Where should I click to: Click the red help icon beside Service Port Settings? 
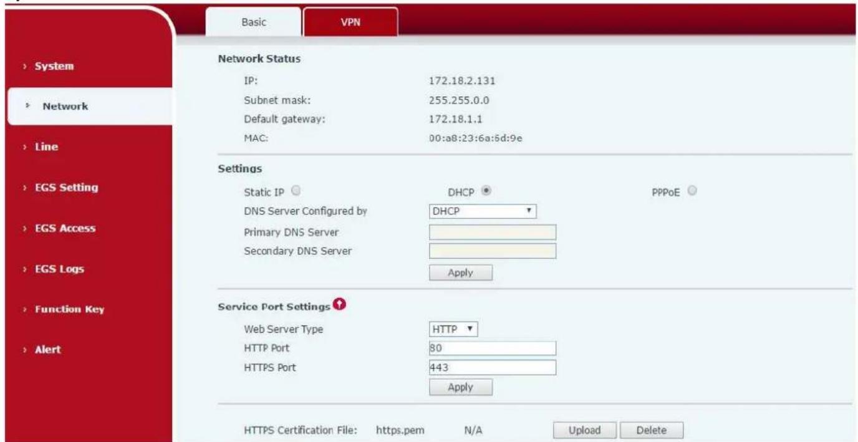(340, 305)
